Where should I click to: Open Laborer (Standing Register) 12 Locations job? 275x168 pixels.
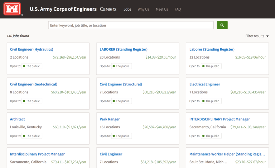click(x=212, y=49)
